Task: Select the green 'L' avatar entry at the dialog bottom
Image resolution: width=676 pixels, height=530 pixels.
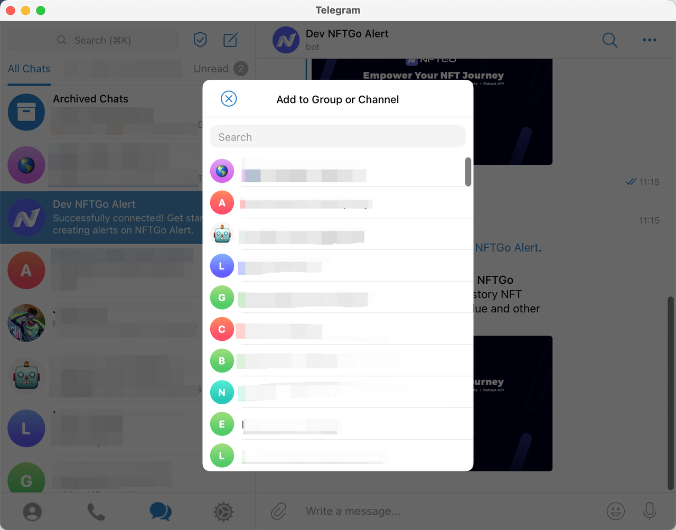Action: 338,455
